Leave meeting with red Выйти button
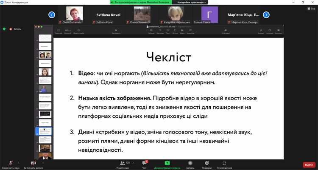318x170 pixels. 309,165
